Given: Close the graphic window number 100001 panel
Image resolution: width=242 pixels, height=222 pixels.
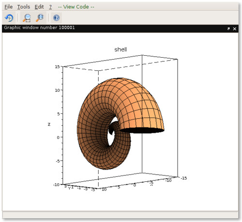Looking at the screenshot, I should coord(235,29).
